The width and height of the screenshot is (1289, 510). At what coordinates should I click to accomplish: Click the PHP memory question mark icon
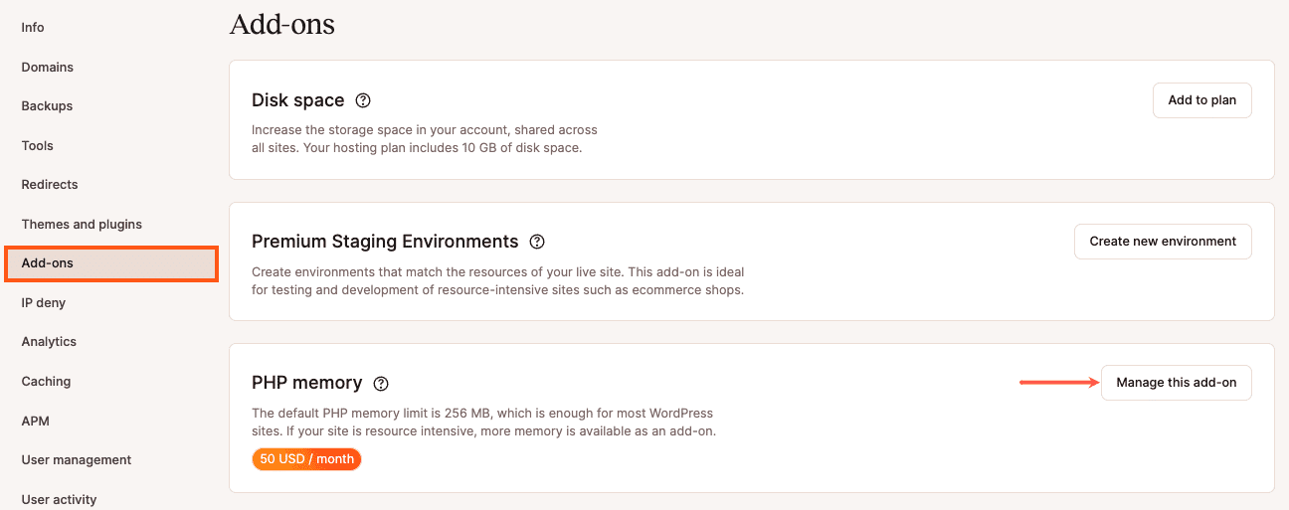click(x=381, y=384)
